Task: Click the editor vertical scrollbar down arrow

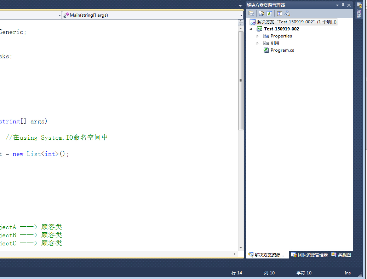Action: point(241,248)
